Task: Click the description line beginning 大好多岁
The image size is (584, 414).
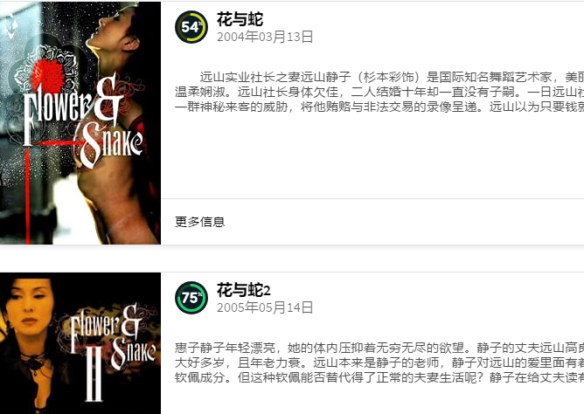Action: (x=379, y=362)
